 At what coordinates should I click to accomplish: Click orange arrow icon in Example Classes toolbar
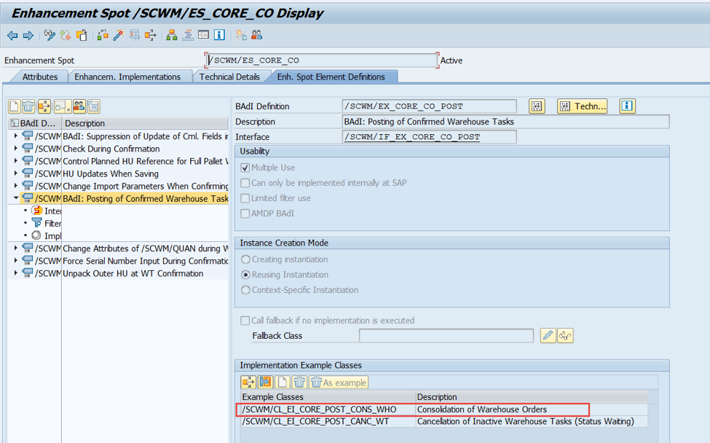248,383
